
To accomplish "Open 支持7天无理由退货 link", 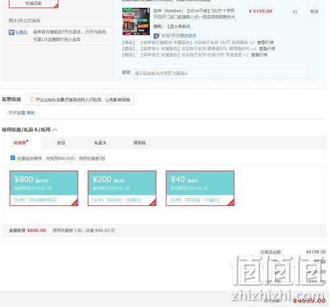I will click(178, 36).
